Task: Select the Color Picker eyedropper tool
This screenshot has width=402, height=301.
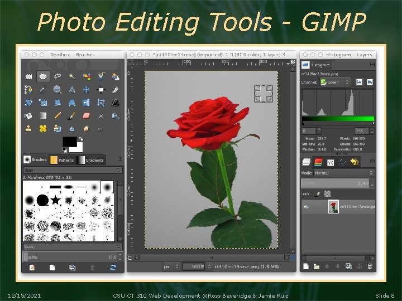Action: pos(42,90)
